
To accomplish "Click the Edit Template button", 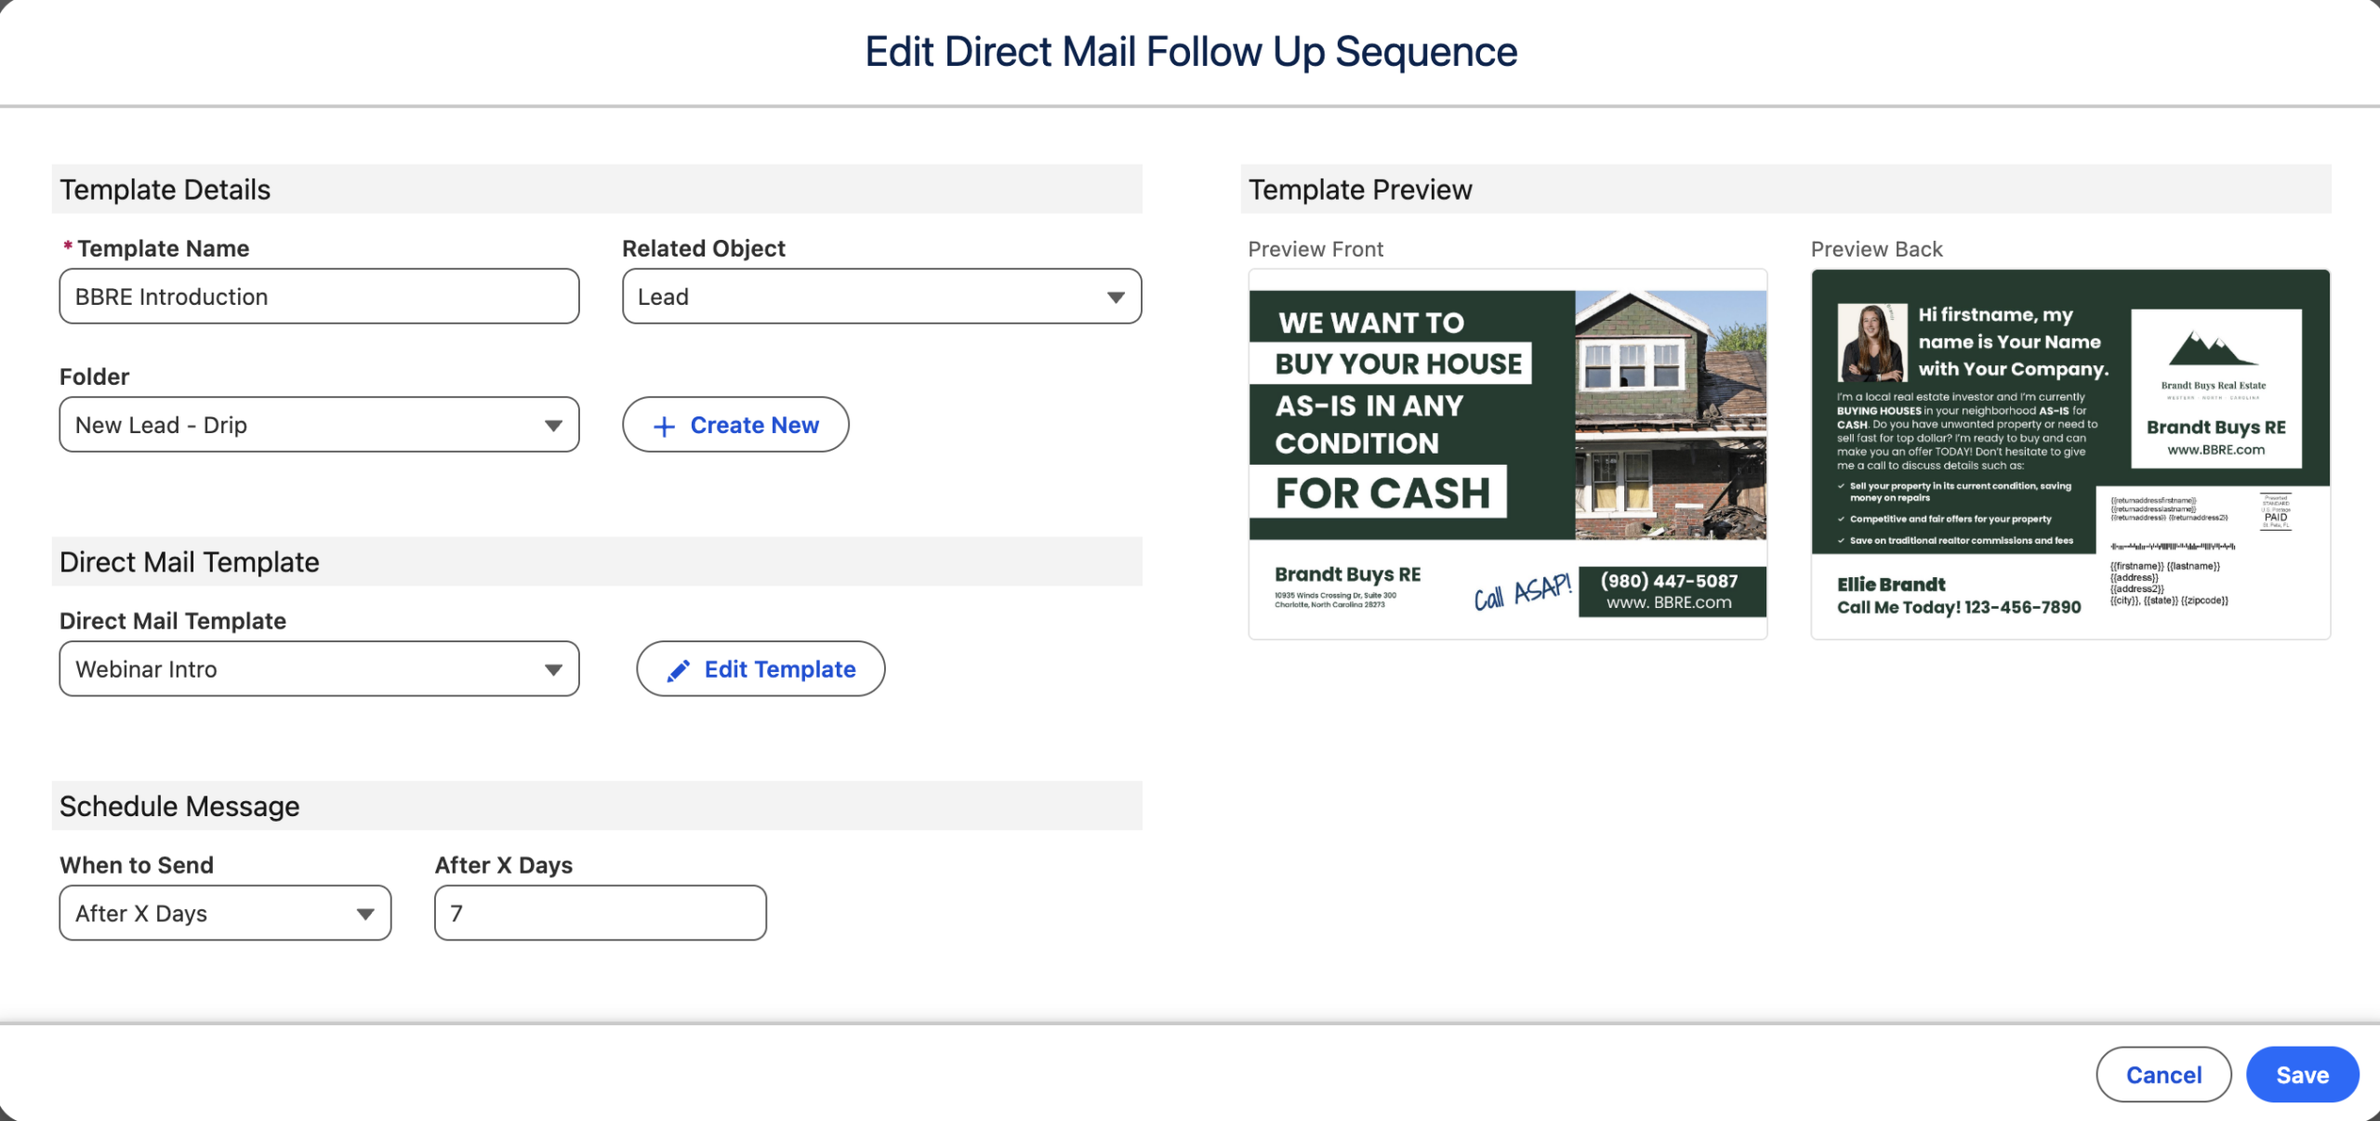I will [x=760, y=669].
